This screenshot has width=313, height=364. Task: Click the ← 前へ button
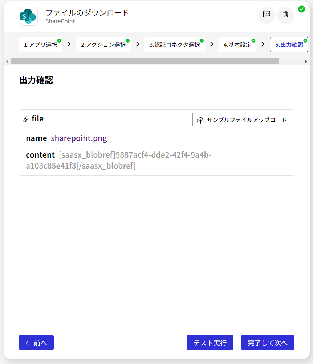[x=36, y=343]
